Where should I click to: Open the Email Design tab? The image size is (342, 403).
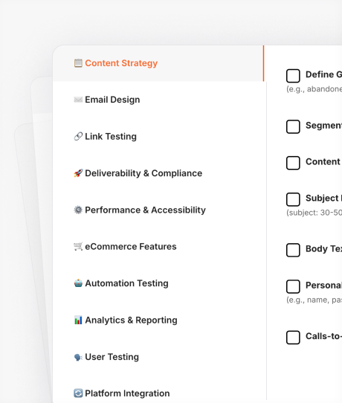coord(160,100)
